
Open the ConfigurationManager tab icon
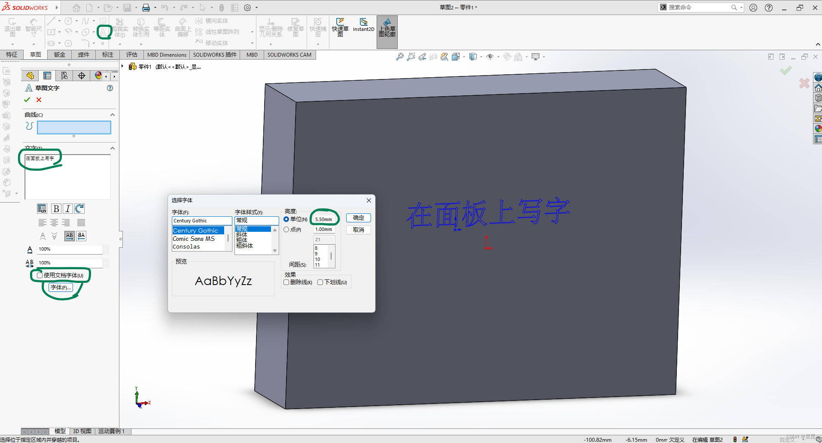click(x=64, y=76)
